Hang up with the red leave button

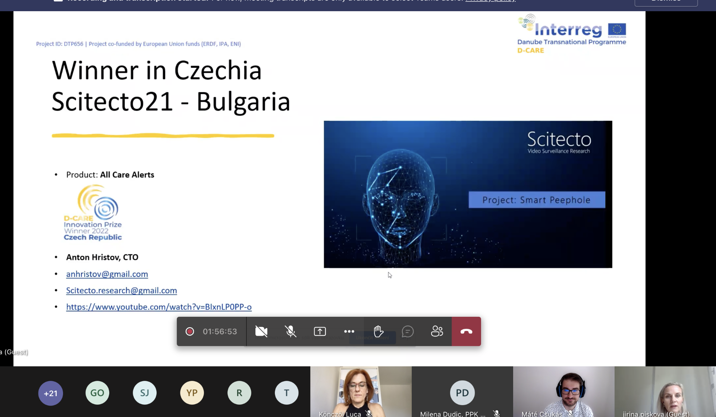tap(466, 331)
